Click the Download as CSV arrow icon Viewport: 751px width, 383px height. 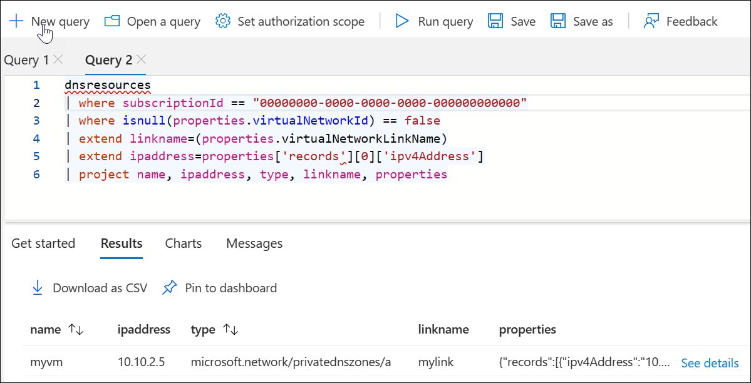tap(38, 288)
